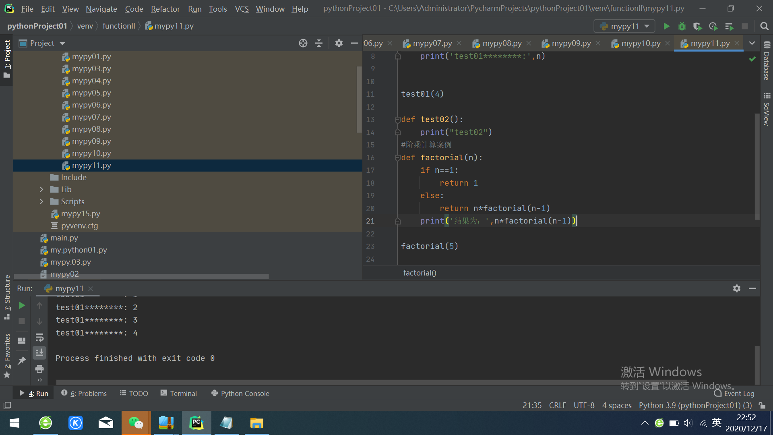Viewport: 773px width, 435px height.
Task: Jump up the stack trace with the arrow icon
Action: pyautogui.click(x=39, y=306)
